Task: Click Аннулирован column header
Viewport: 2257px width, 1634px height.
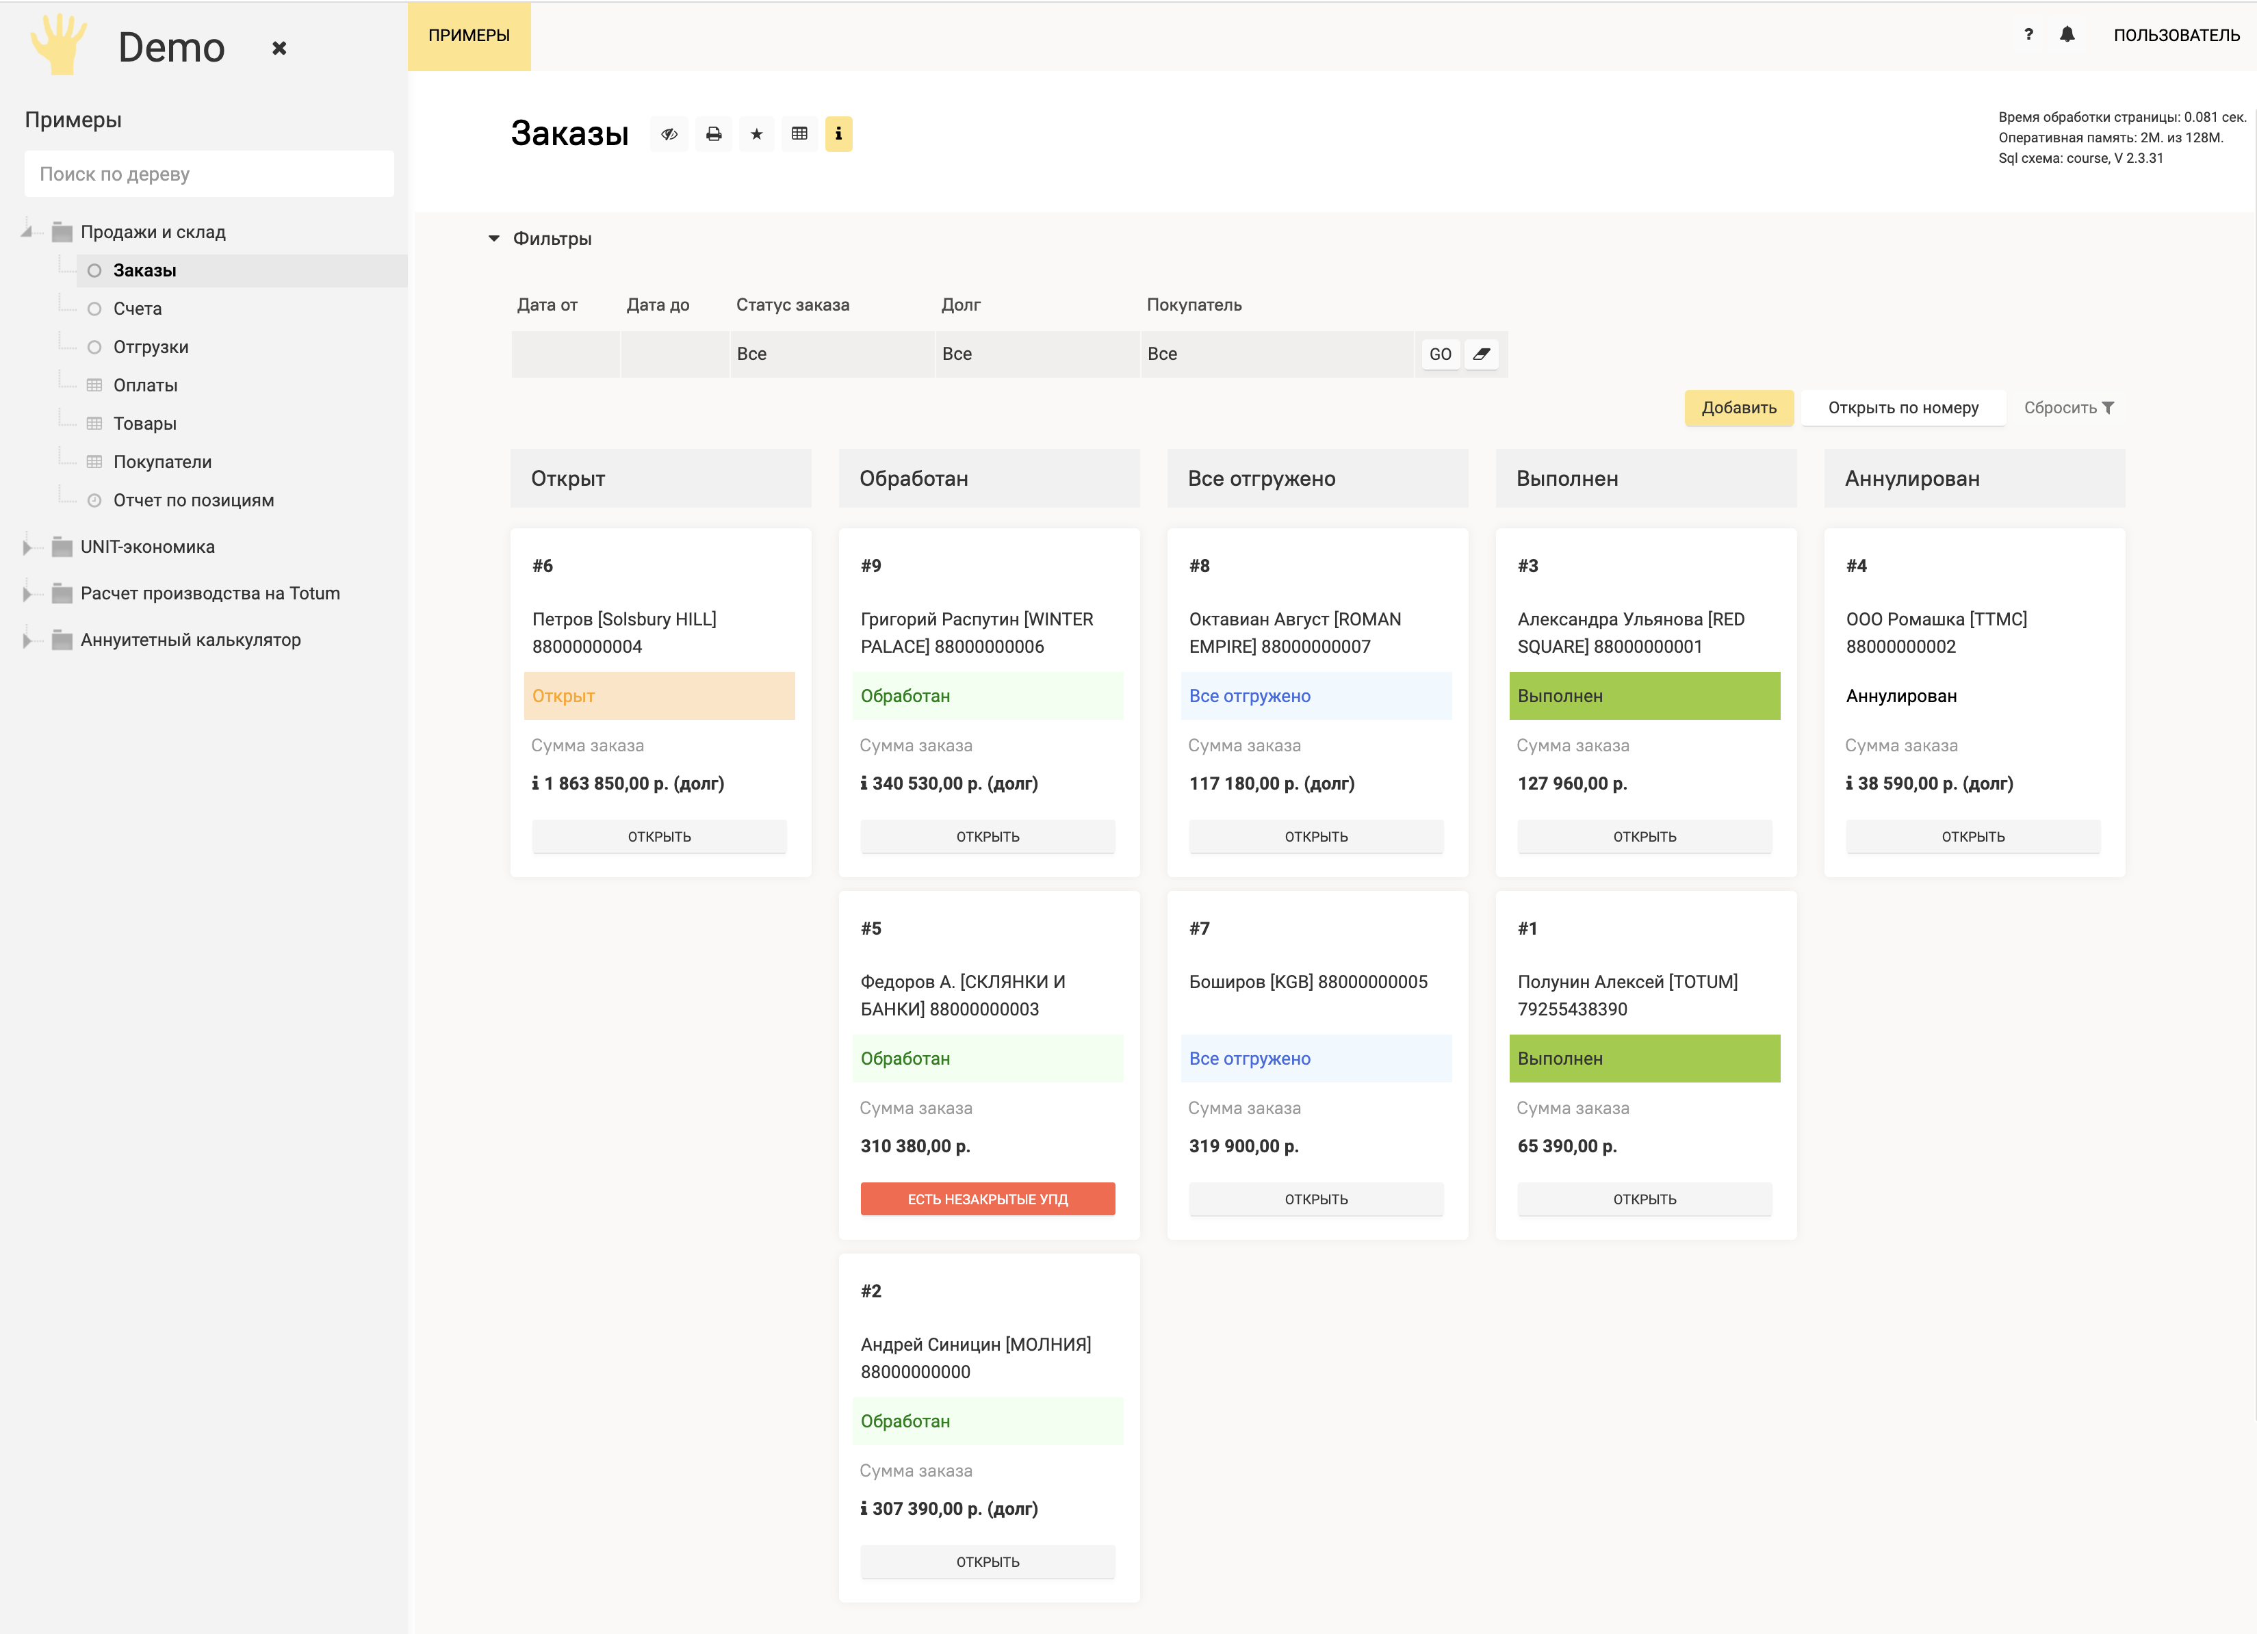Action: click(1974, 479)
